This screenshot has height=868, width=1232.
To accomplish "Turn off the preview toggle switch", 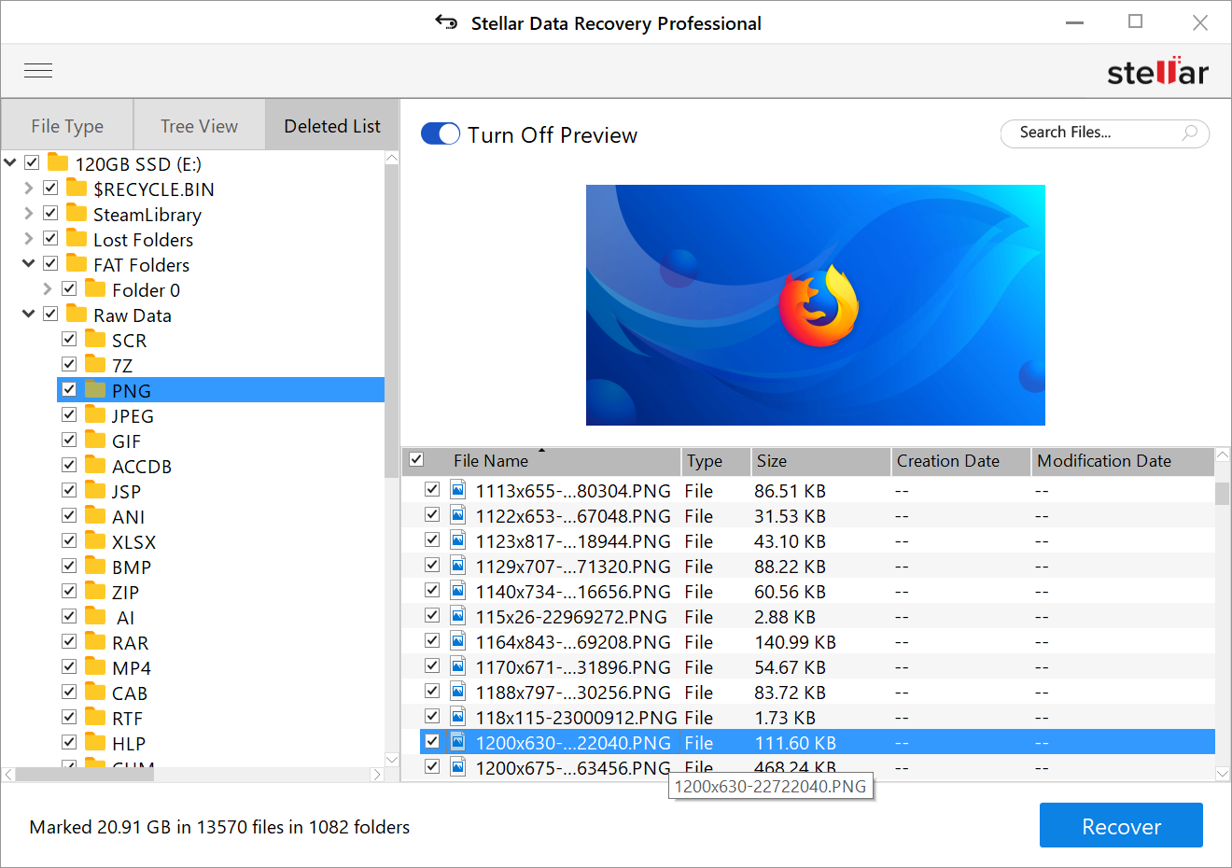I will coord(441,134).
